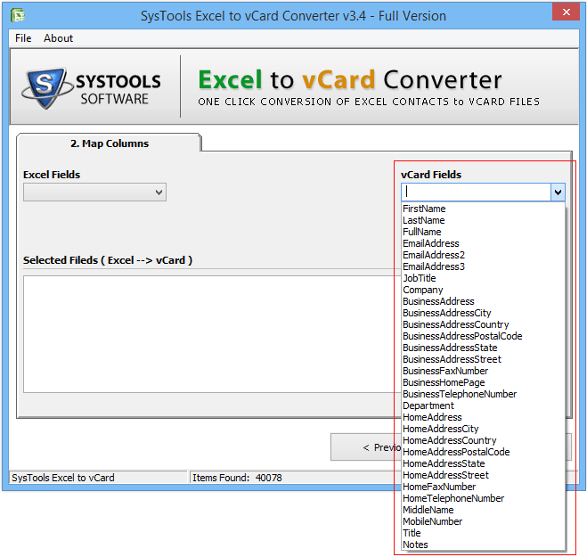Open the About menu
Image resolution: width=587 pixels, height=557 pixels.
click(58, 38)
